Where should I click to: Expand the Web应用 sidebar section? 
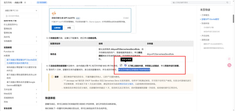pos(21,94)
